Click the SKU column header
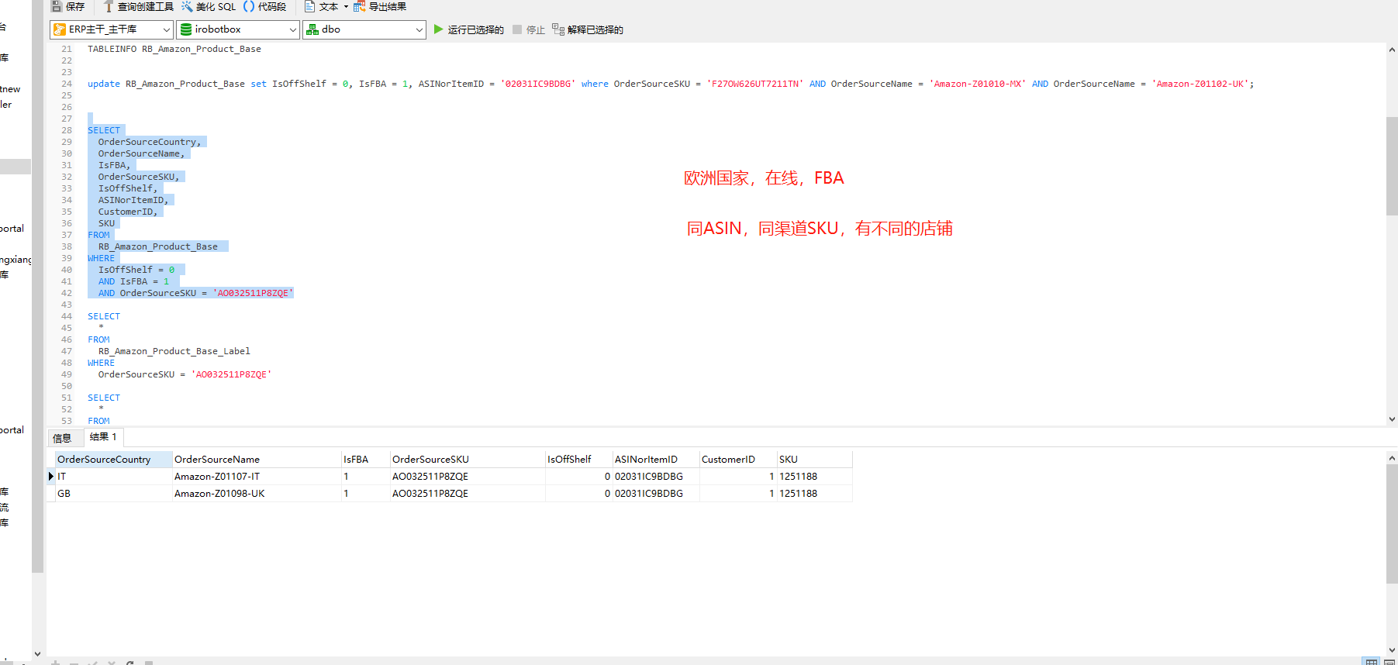This screenshot has width=1398, height=665. coord(815,460)
